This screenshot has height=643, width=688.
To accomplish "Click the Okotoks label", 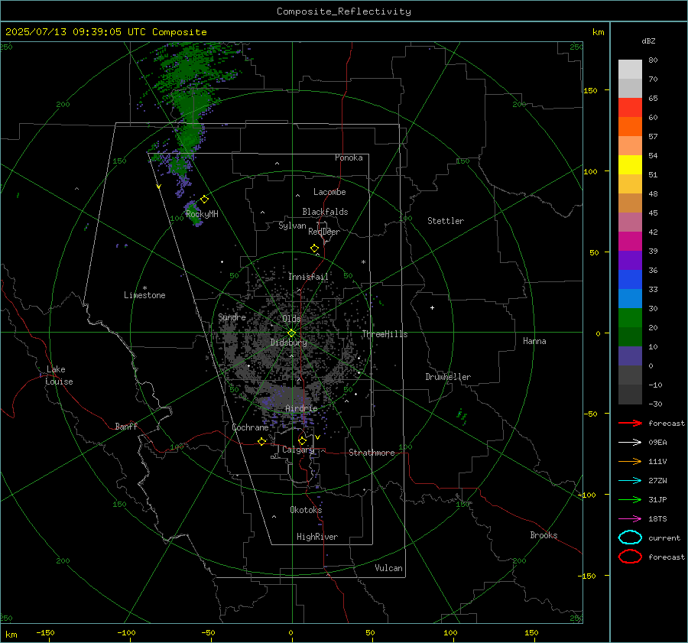I will (x=306, y=510).
